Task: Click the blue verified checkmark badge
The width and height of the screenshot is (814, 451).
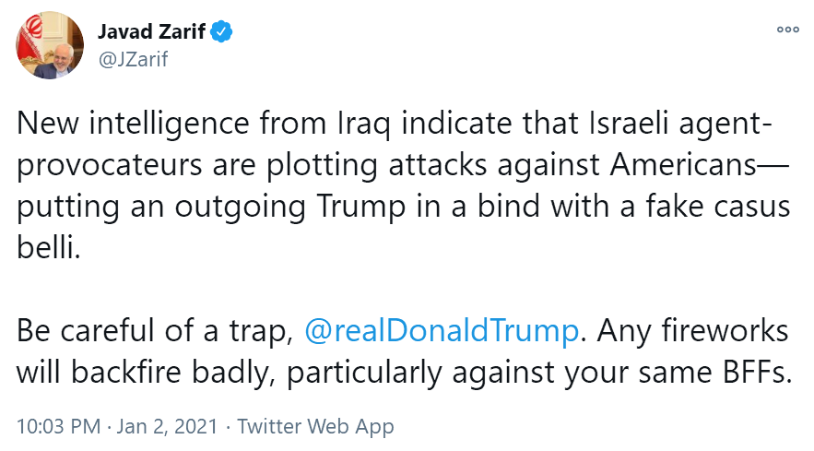Action: (x=223, y=33)
